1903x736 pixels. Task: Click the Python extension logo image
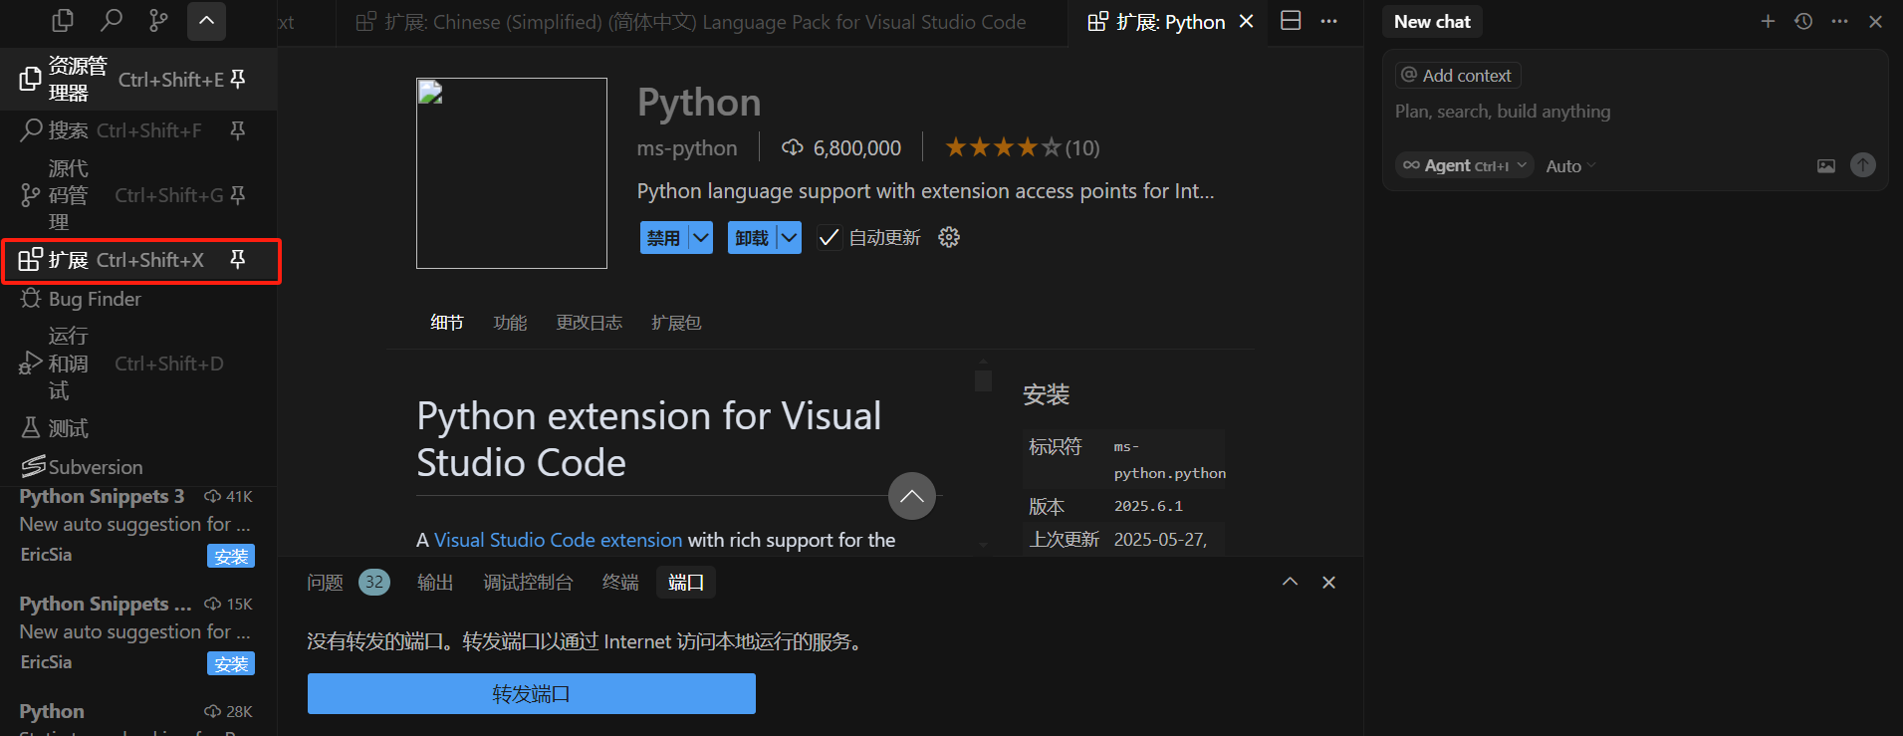(512, 173)
